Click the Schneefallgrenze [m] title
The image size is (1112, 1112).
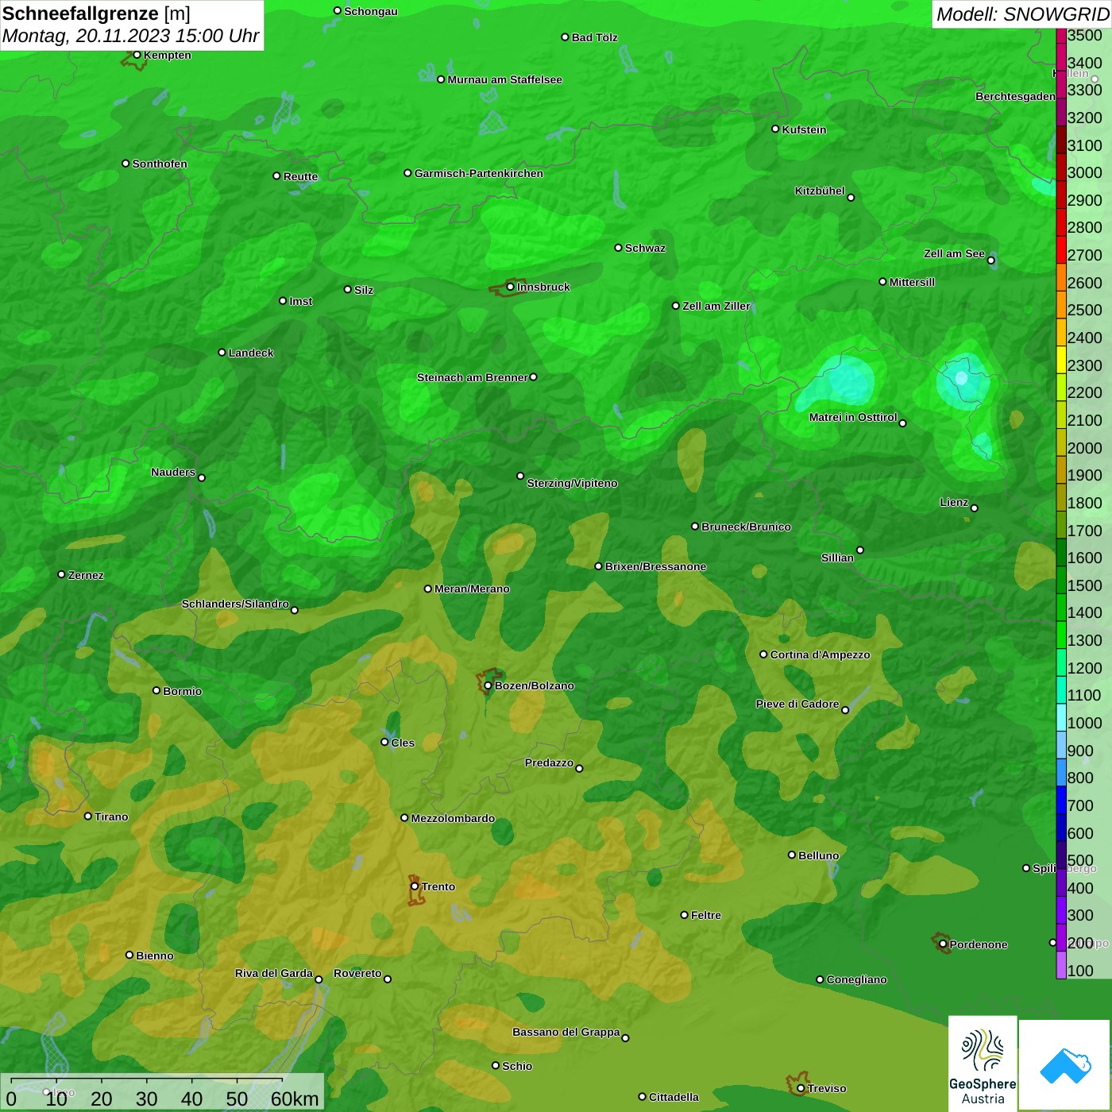coord(96,14)
